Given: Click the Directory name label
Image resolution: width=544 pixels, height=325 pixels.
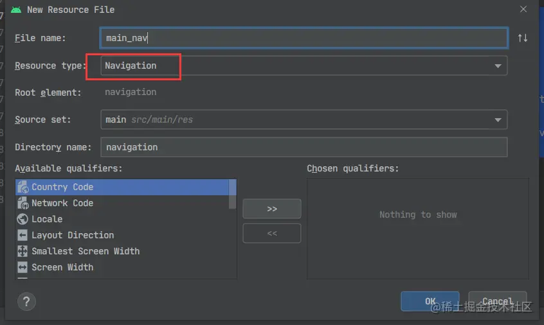Looking at the screenshot, I should click(x=53, y=147).
